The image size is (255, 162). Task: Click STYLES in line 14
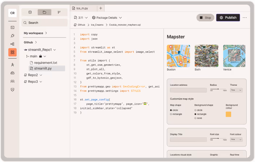pyautogui.click(x=136, y=91)
